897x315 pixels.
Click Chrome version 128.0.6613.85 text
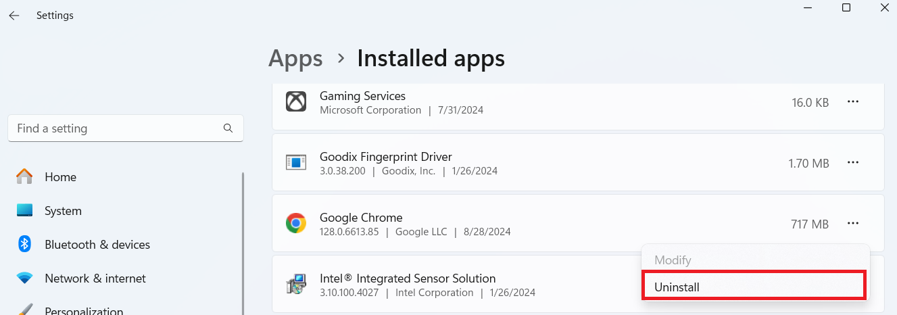(x=349, y=232)
